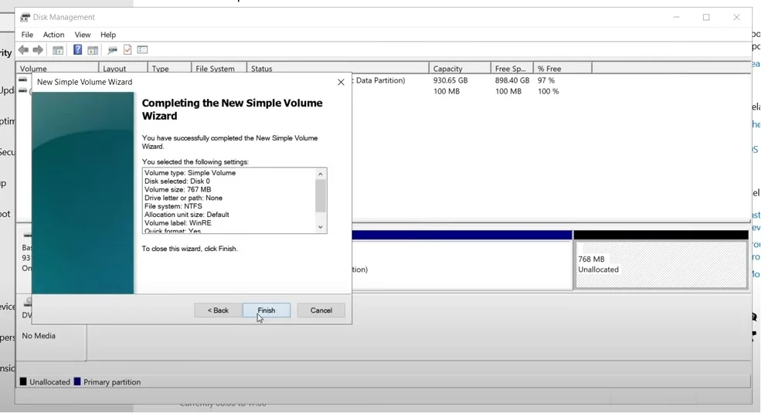Click the black Unallocated legend swatch
The height and width of the screenshot is (417, 765).
(23, 382)
